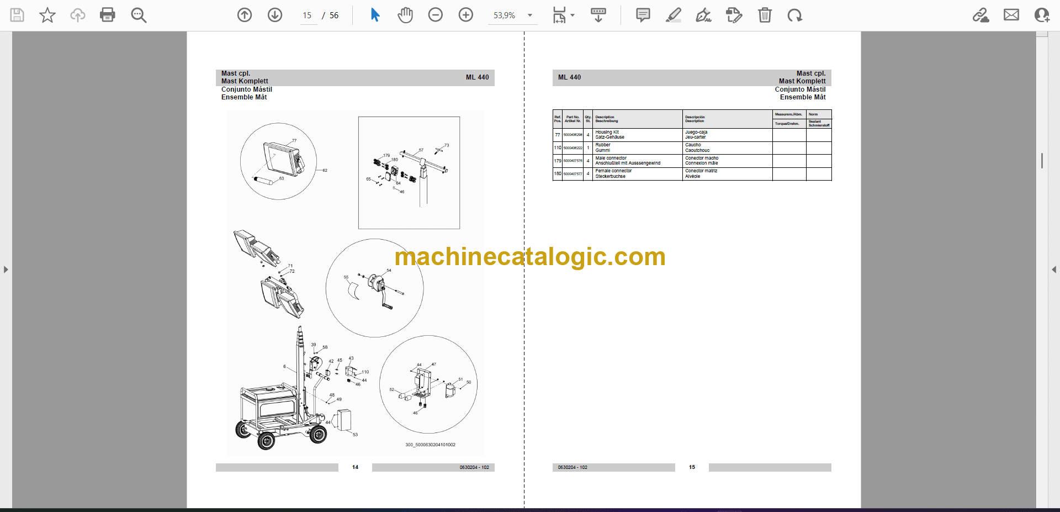Select the Highlight text pen tool
Image resolution: width=1060 pixels, height=512 pixels.
click(674, 15)
